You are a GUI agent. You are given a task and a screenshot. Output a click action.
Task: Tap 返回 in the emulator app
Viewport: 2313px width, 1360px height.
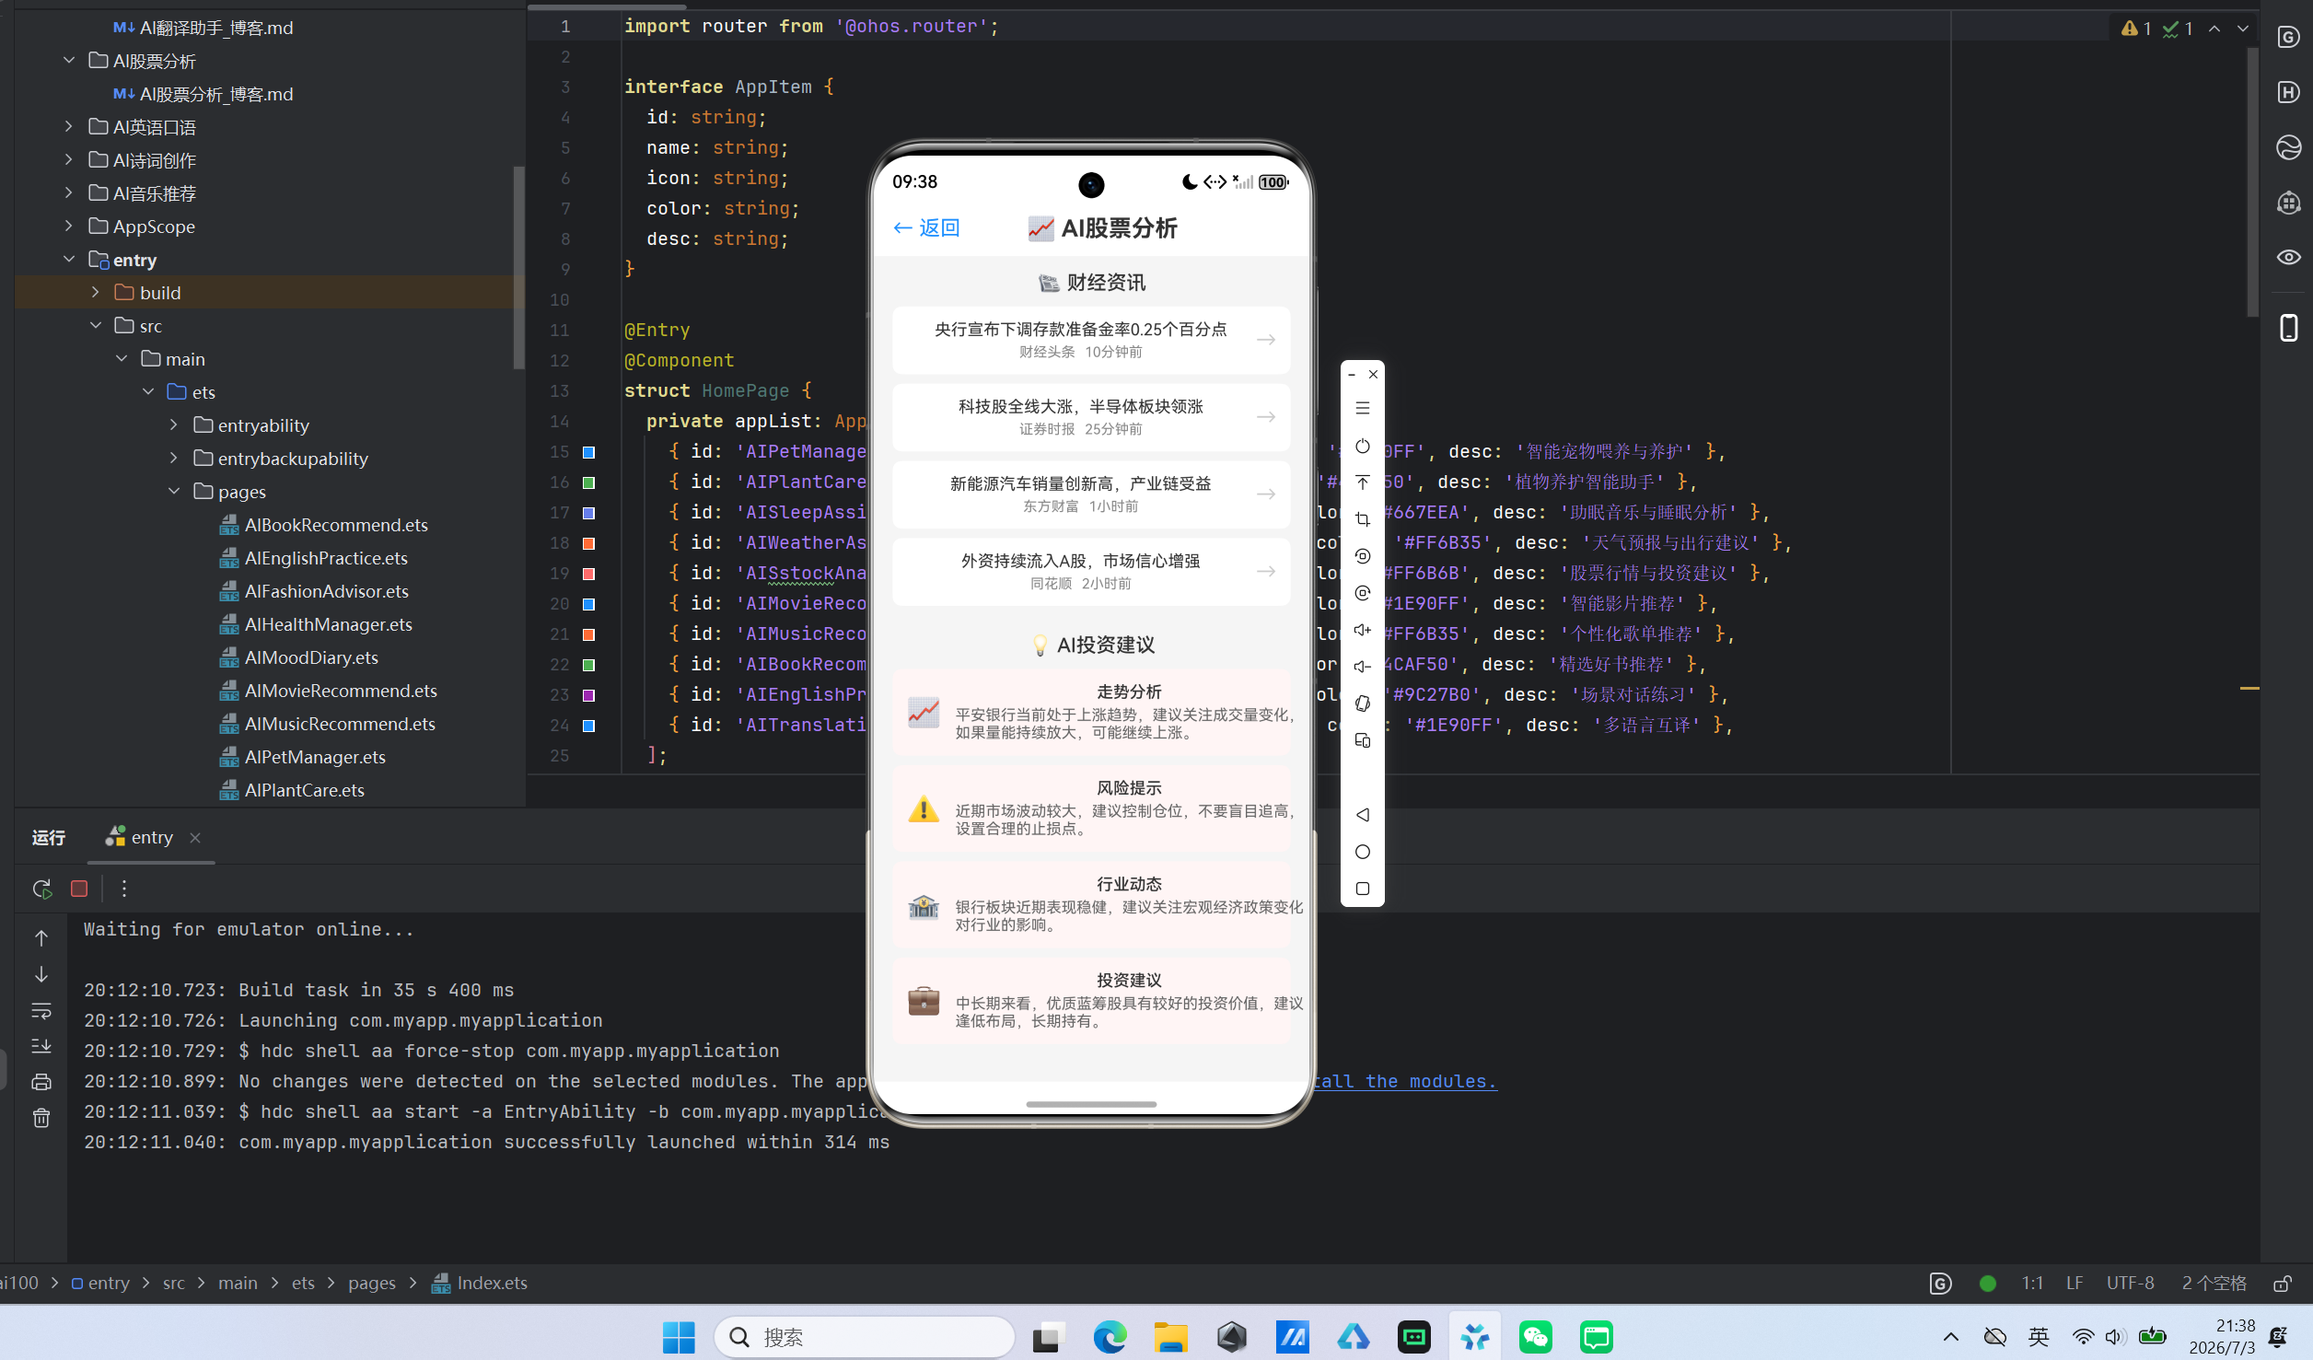(926, 228)
